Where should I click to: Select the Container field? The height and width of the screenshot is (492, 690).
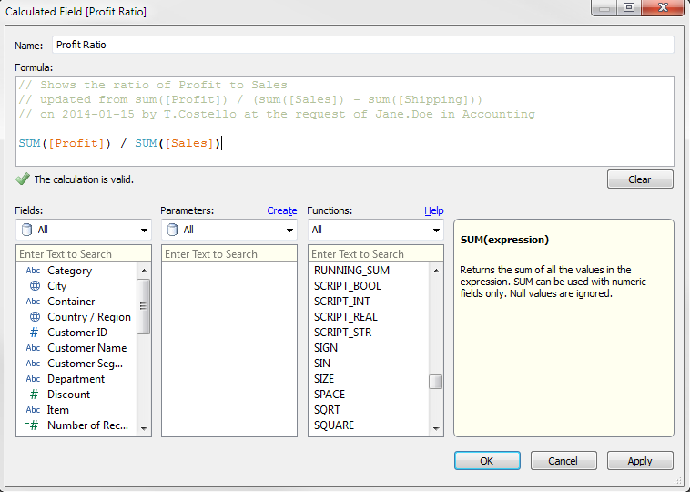pyautogui.click(x=71, y=302)
